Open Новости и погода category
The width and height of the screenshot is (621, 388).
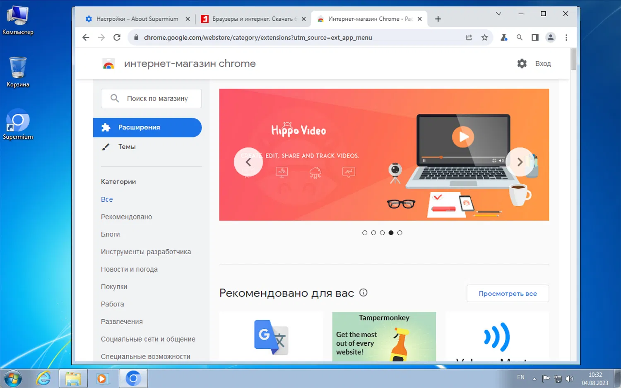coord(129,269)
